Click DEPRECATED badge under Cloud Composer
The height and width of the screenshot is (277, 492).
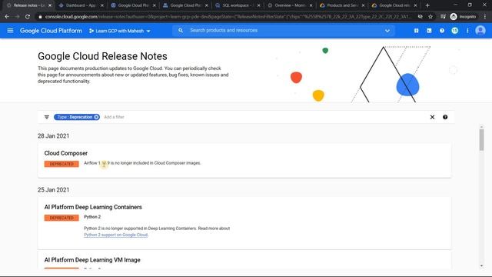pyautogui.click(x=61, y=164)
